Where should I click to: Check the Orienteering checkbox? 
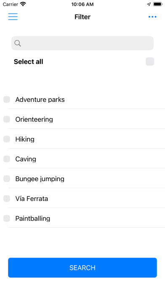pos(7,119)
